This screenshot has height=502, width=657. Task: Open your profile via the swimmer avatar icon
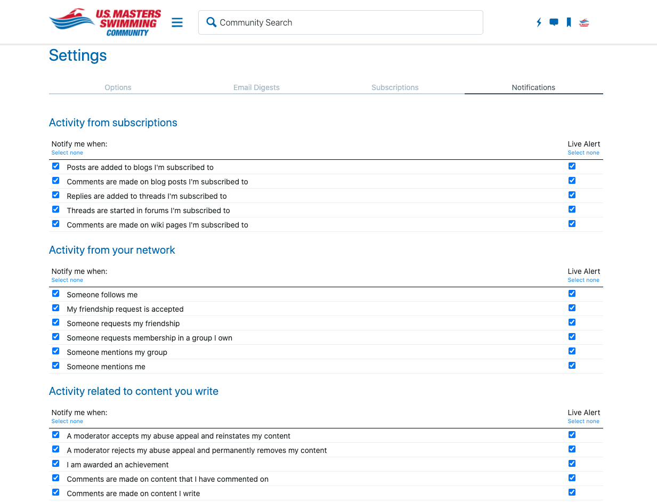click(x=584, y=22)
